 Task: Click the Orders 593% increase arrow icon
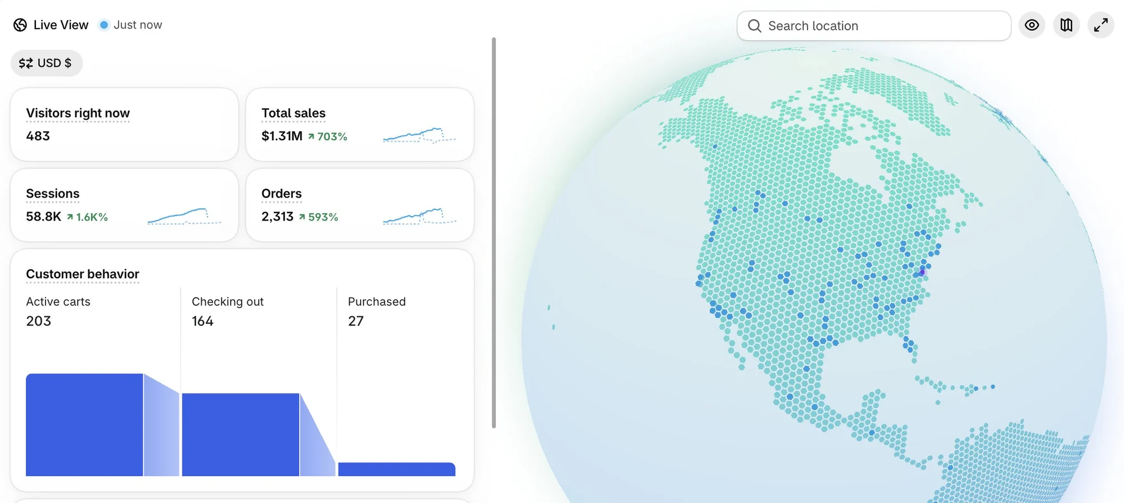(x=302, y=217)
